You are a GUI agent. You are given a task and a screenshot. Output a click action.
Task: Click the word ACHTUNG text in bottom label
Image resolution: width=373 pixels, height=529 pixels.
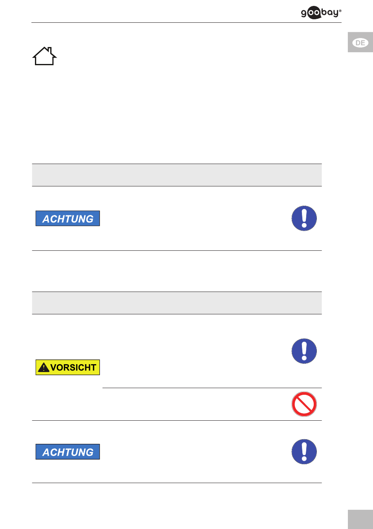coord(68,452)
